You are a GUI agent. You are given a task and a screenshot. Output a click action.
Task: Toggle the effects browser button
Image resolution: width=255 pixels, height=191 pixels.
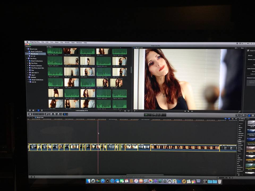(249, 115)
